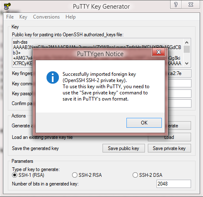203x197 pixels.
Task: Click the Save private key button
Action: (x=169, y=148)
